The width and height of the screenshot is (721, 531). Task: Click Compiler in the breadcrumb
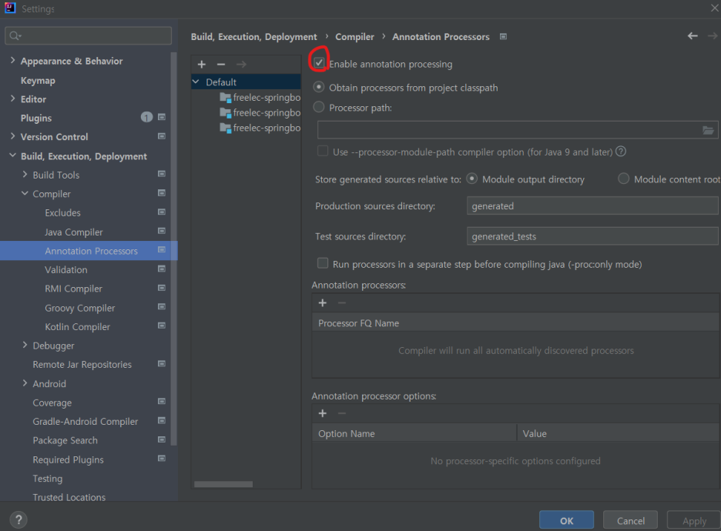tap(354, 37)
